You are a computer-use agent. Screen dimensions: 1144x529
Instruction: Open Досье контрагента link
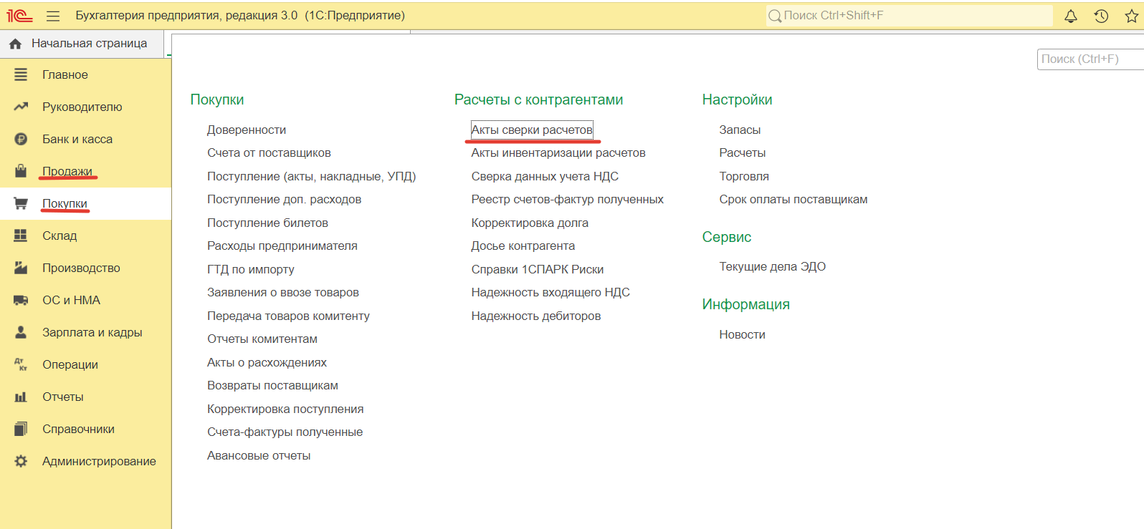[523, 246]
